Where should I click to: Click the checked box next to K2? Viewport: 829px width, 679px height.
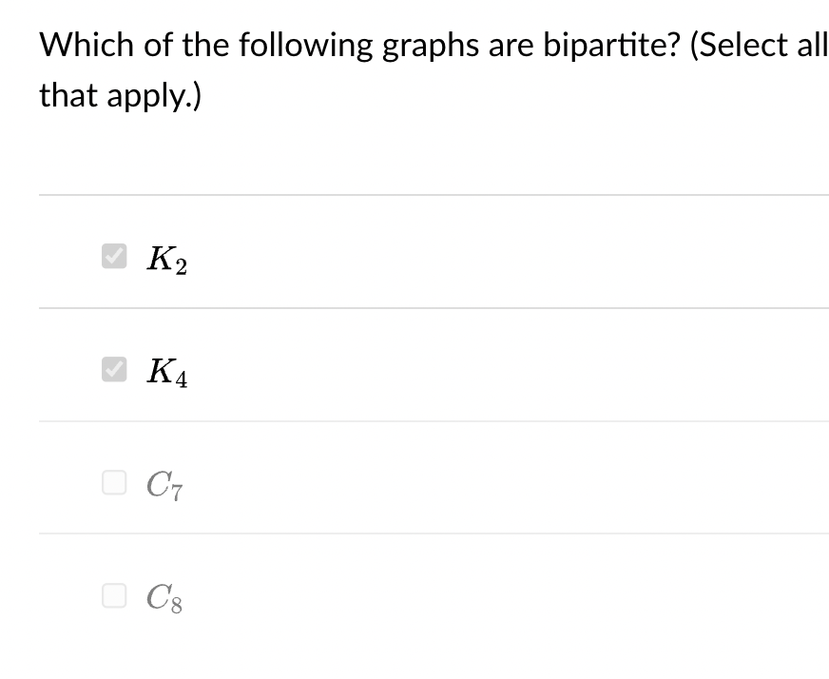coord(113,255)
